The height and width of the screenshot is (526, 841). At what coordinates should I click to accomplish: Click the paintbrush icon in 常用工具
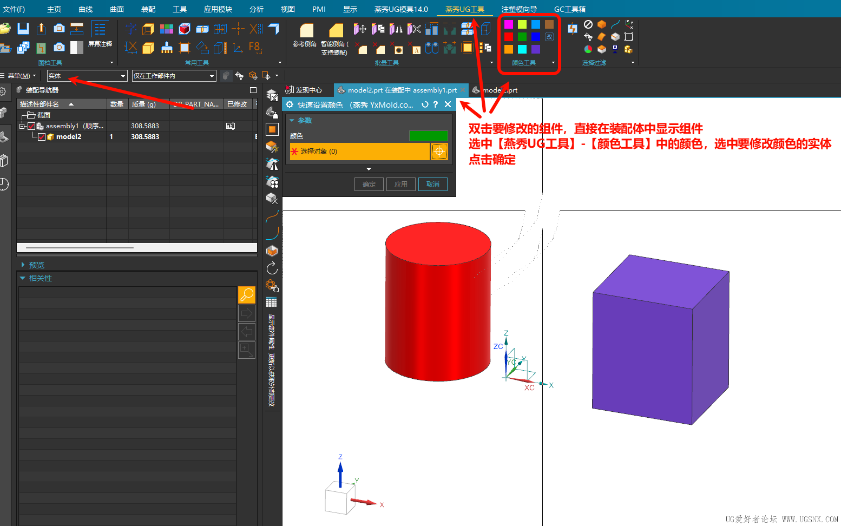[167, 48]
